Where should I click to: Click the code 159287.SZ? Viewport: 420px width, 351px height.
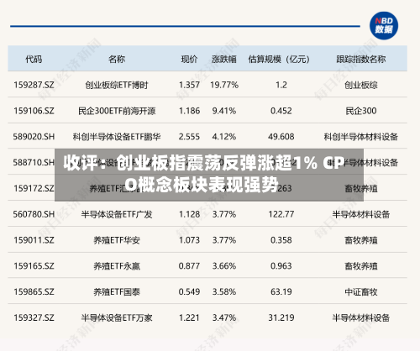tap(34, 85)
